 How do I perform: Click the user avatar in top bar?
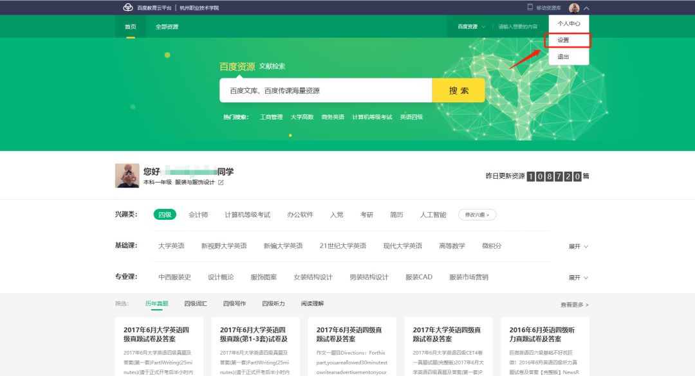(574, 8)
